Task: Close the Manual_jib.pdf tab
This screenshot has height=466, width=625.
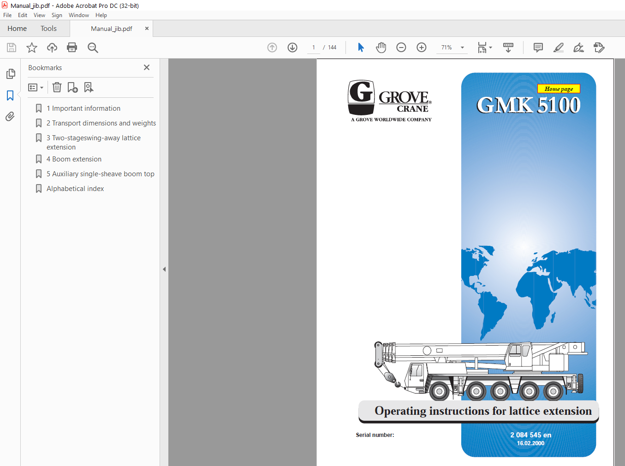Action: point(147,28)
